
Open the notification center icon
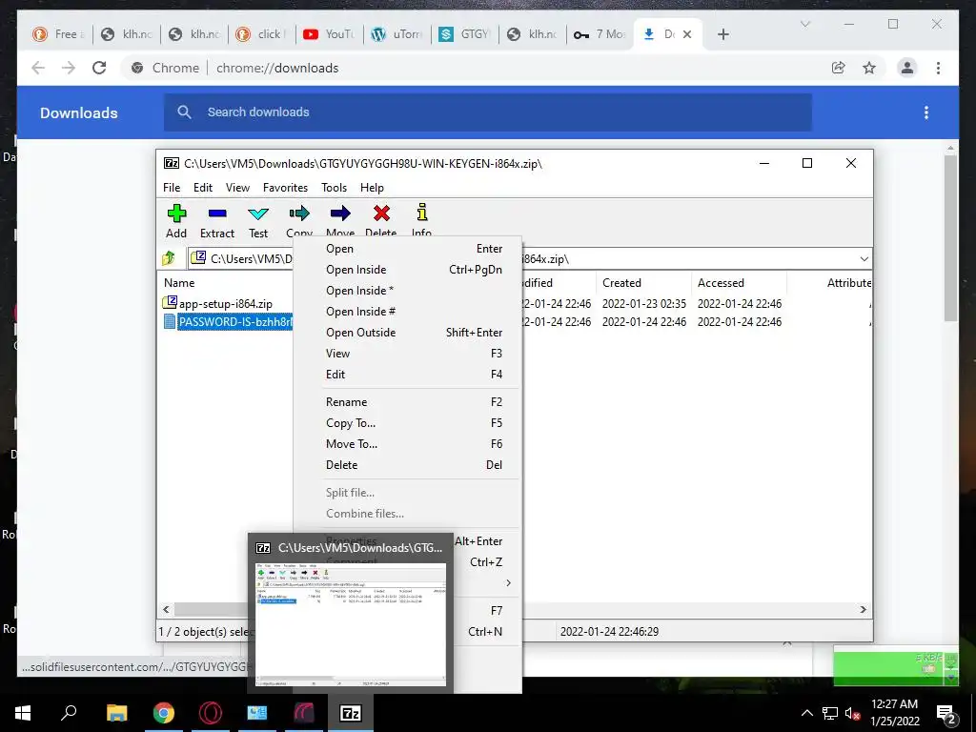946,713
